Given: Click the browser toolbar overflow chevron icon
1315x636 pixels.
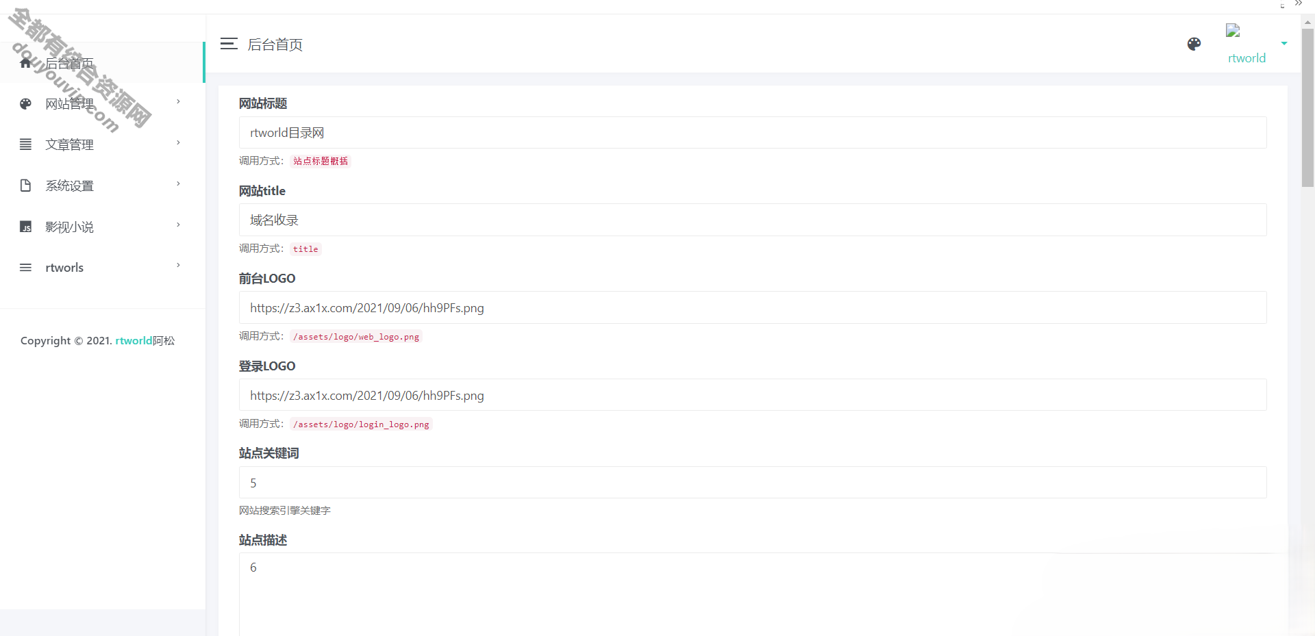Looking at the screenshot, I should 1299,4.
